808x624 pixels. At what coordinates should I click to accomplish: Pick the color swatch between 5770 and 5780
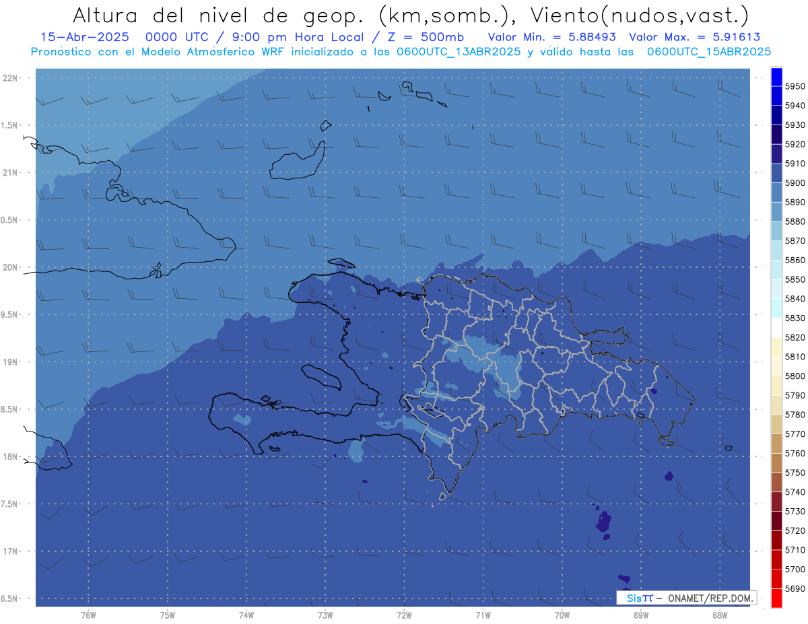(x=776, y=424)
